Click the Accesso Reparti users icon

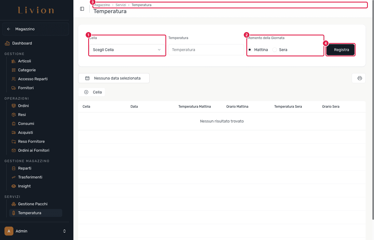[x=13, y=79]
